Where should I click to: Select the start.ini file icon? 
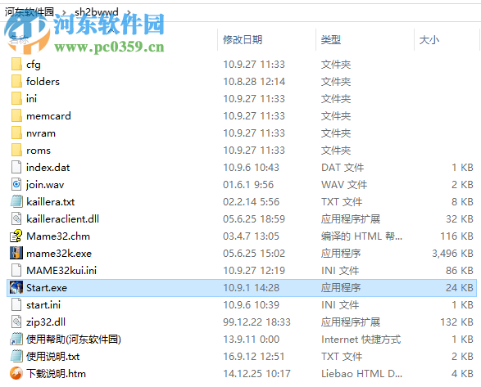click(16, 304)
